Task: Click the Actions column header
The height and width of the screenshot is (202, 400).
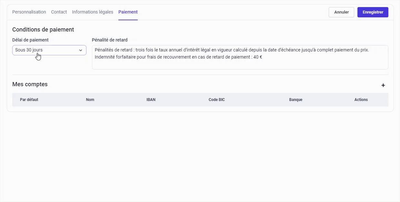Action: coord(361,100)
